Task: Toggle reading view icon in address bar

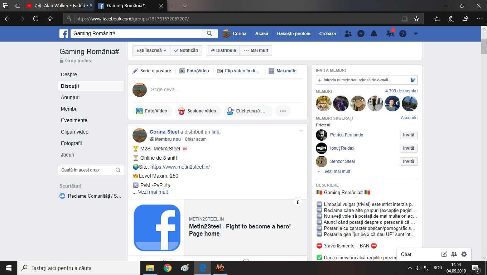Action: pos(405,19)
